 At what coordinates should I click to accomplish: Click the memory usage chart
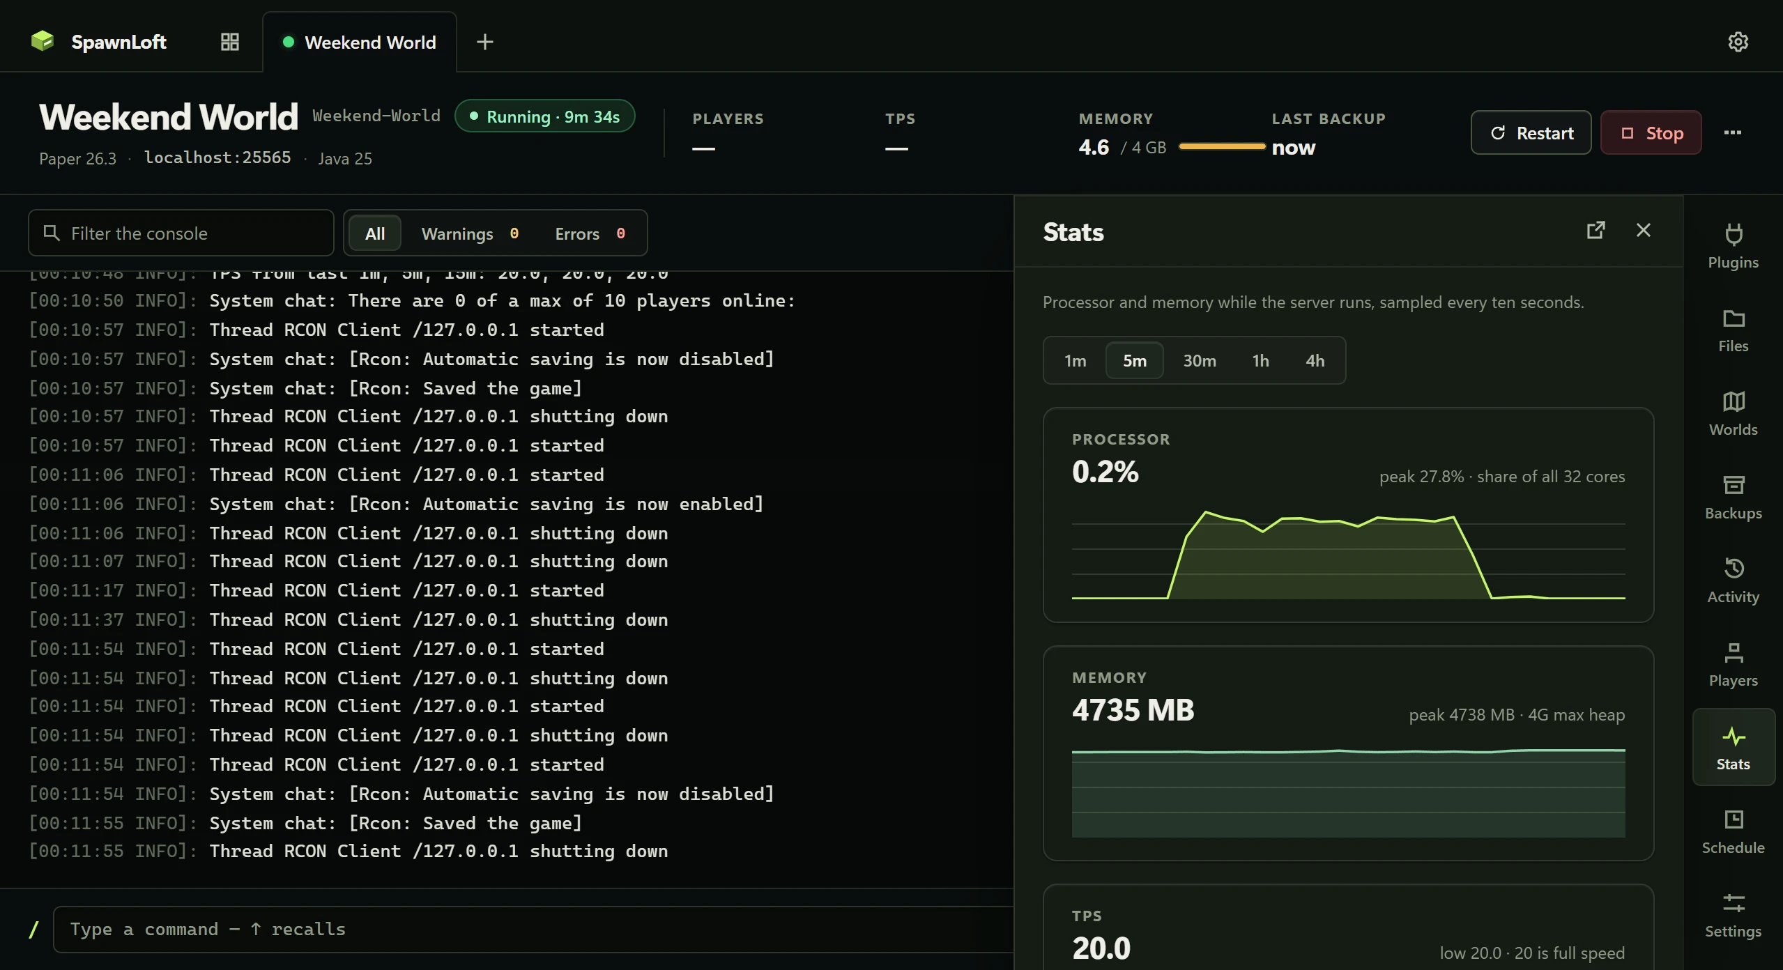[1348, 793]
